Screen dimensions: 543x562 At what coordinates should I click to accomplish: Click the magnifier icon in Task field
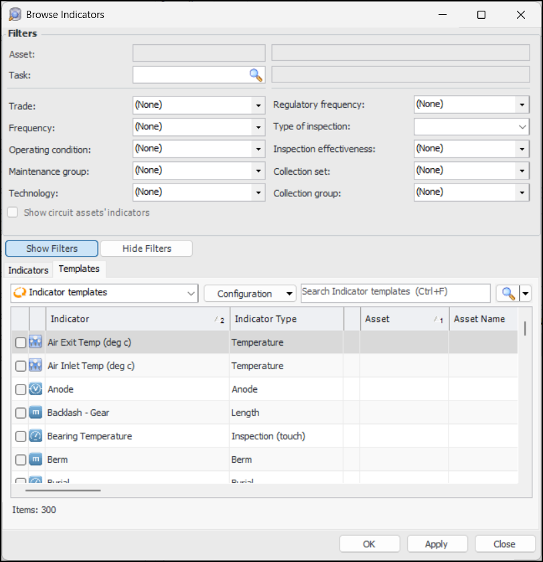click(x=256, y=75)
